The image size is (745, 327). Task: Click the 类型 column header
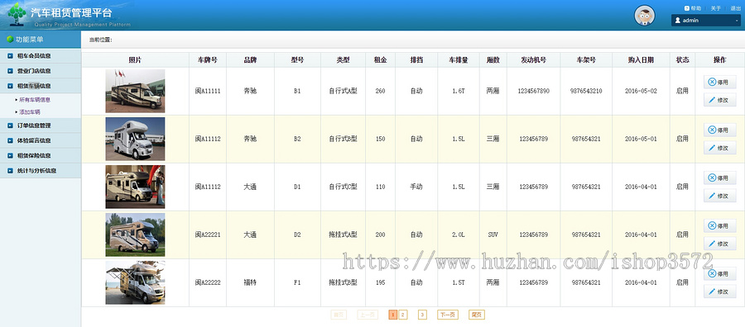click(343, 60)
